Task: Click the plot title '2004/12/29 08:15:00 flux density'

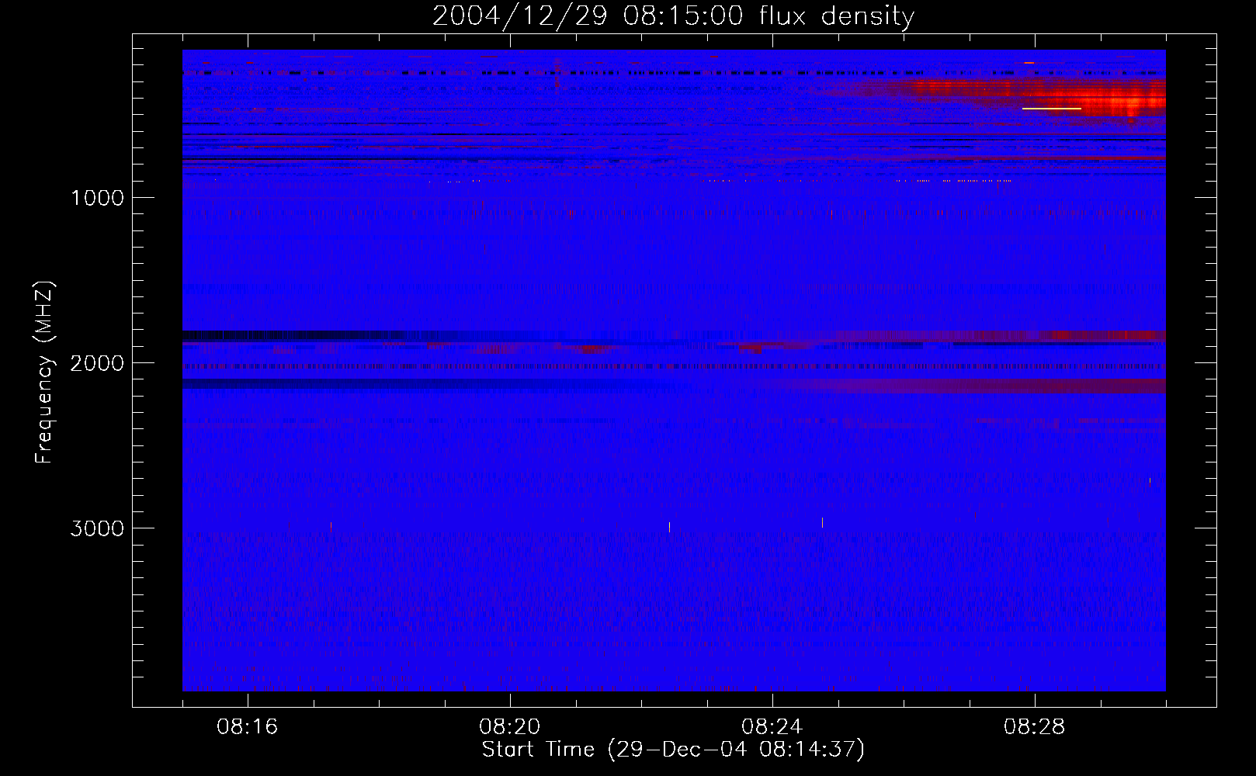Action: pyautogui.click(x=673, y=16)
